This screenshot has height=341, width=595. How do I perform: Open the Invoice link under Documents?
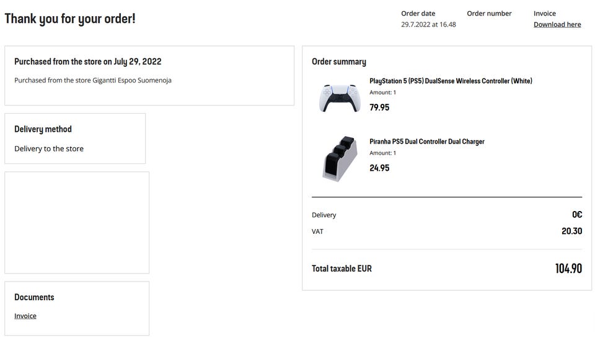pos(25,316)
